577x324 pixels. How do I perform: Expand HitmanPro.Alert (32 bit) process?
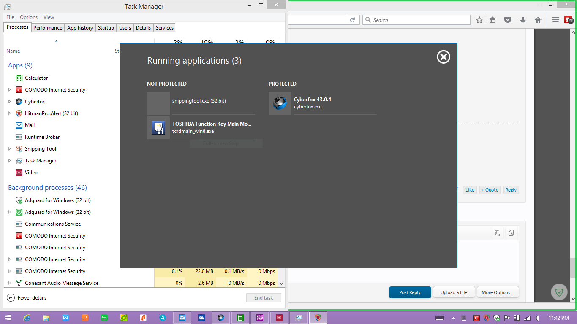pos(10,113)
